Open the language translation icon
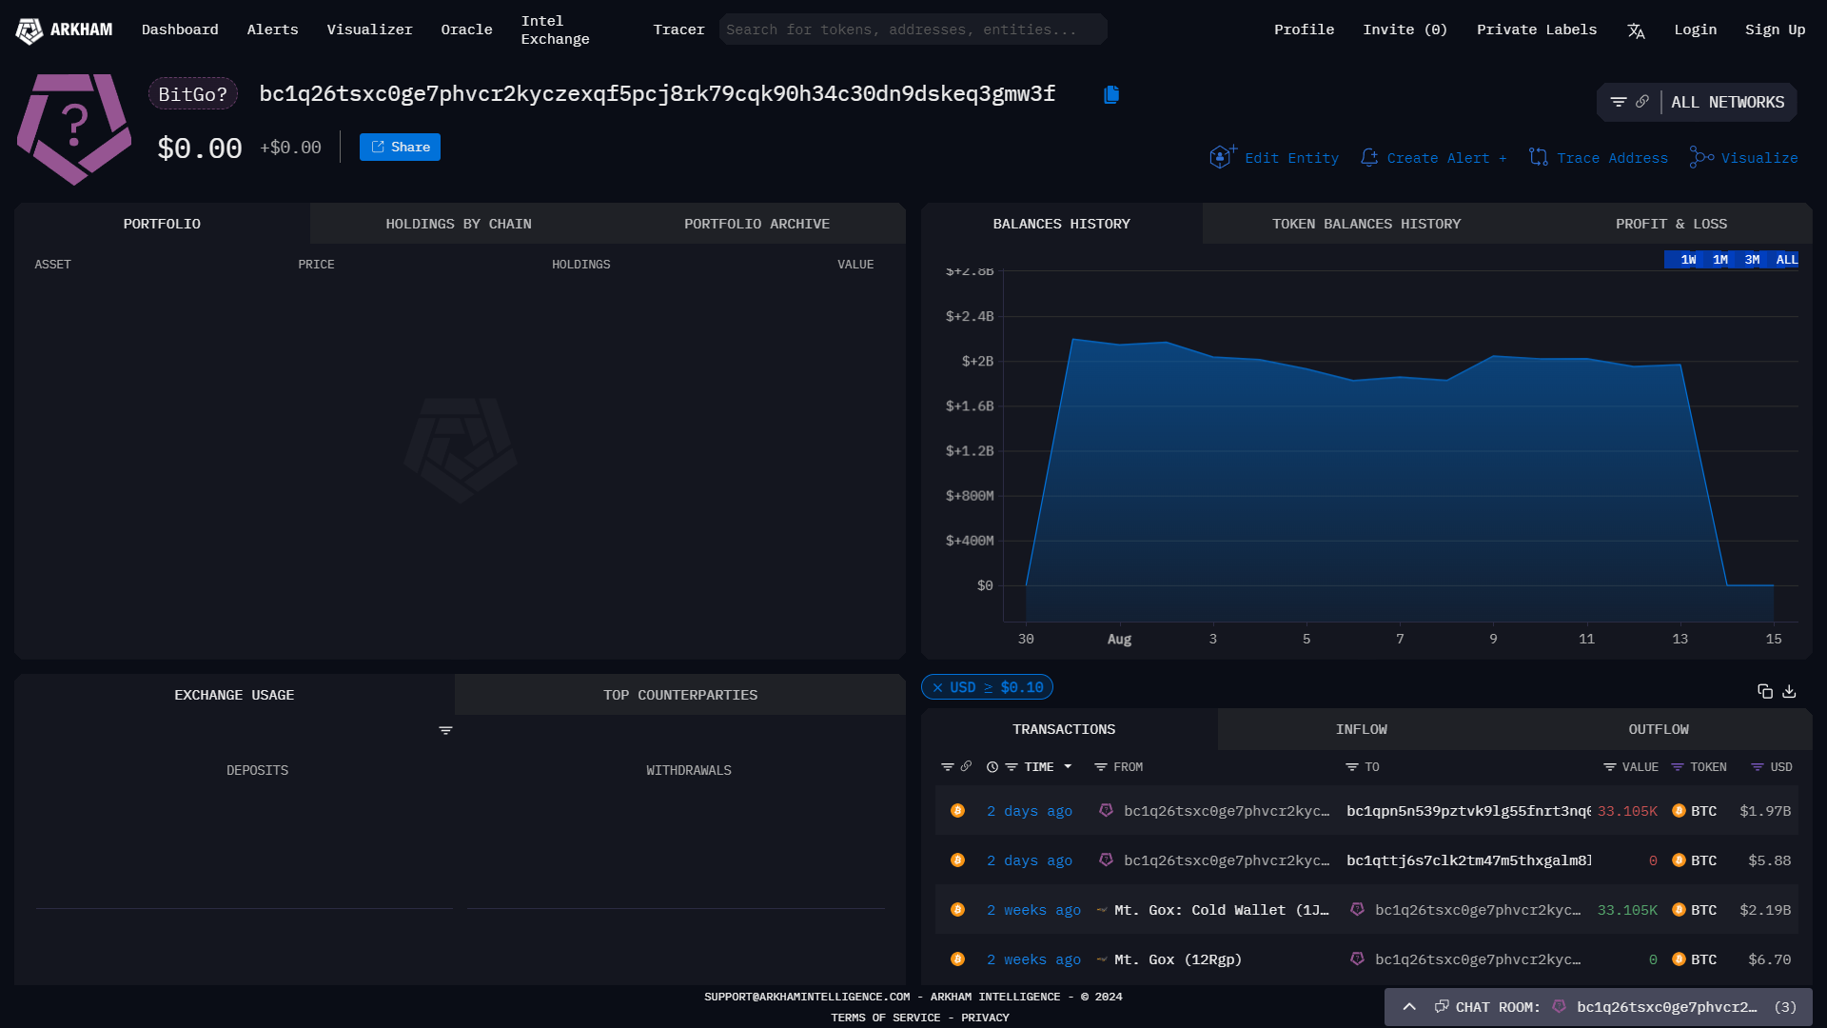1827x1028 pixels. coord(1636,30)
